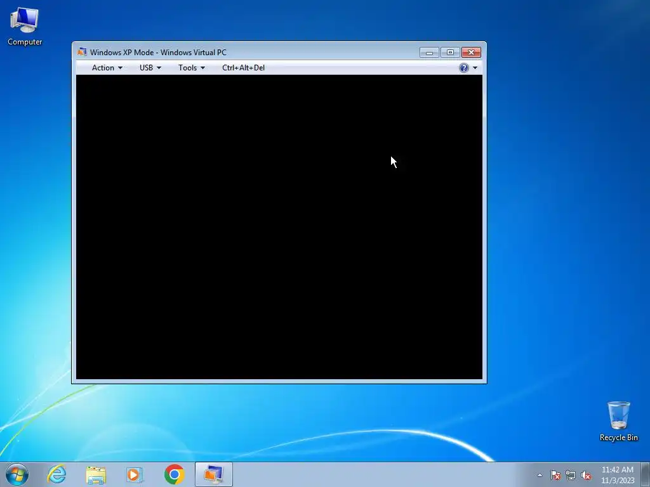Click the blue Help question mark icon
The height and width of the screenshot is (487, 650).
(464, 67)
